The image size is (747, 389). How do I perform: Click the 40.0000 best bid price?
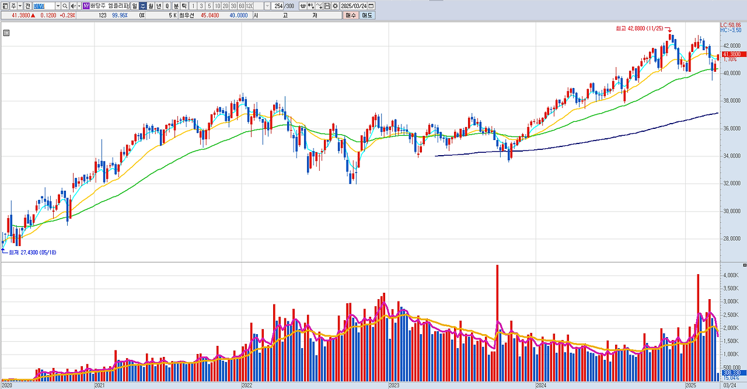coord(238,15)
